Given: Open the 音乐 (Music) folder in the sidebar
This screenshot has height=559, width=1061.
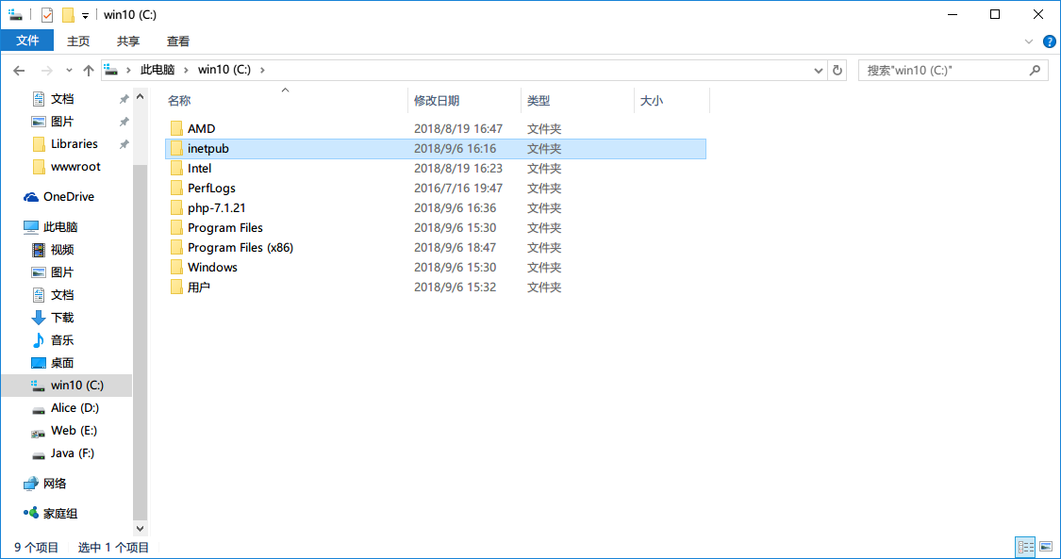Looking at the screenshot, I should pos(63,339).
